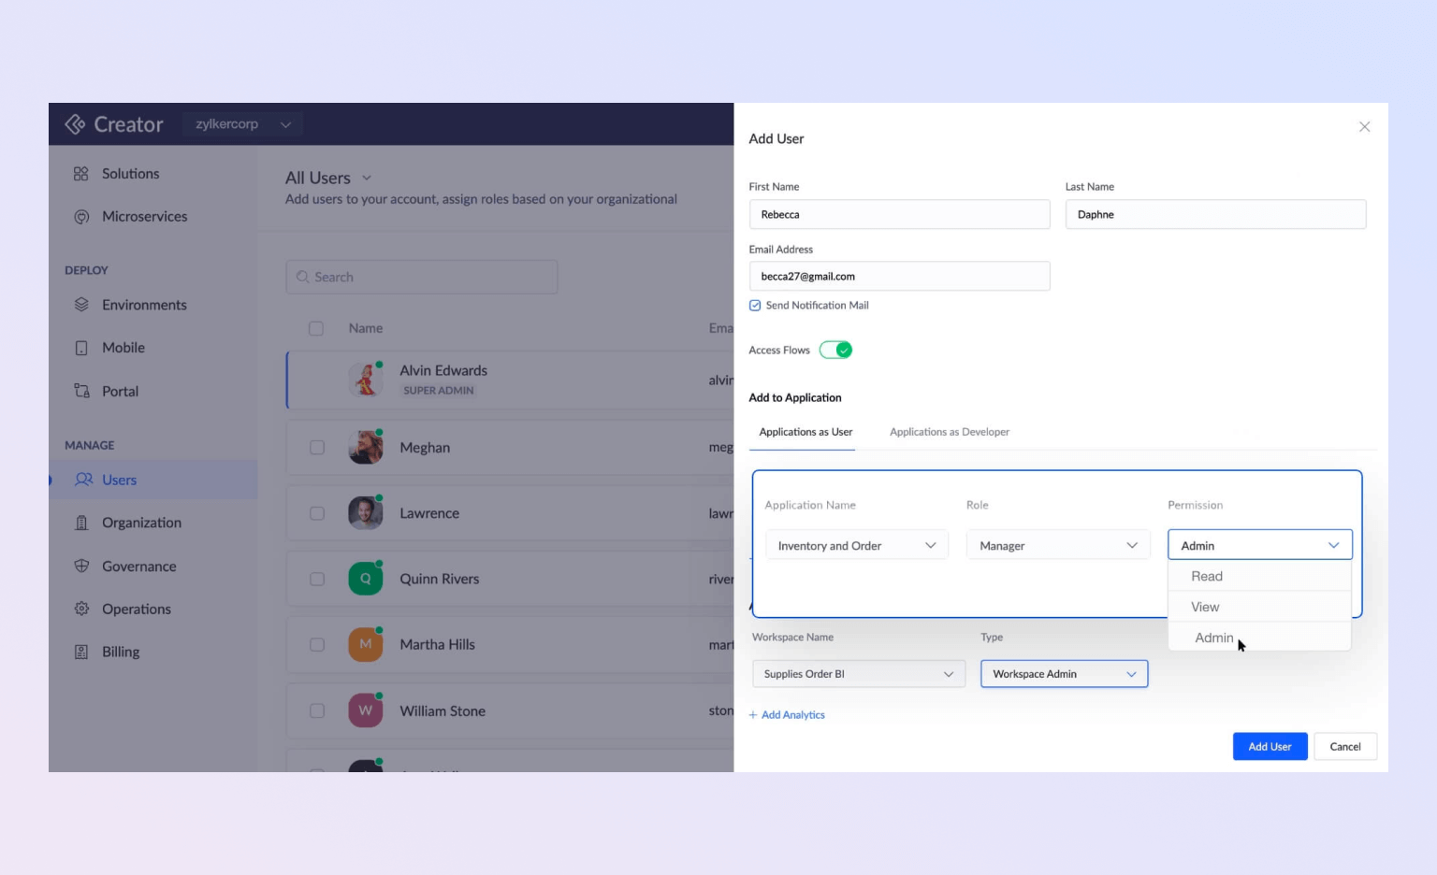This screenshot has height=875, width=1437.
Task: Click the Name column header
Action: 366,328
